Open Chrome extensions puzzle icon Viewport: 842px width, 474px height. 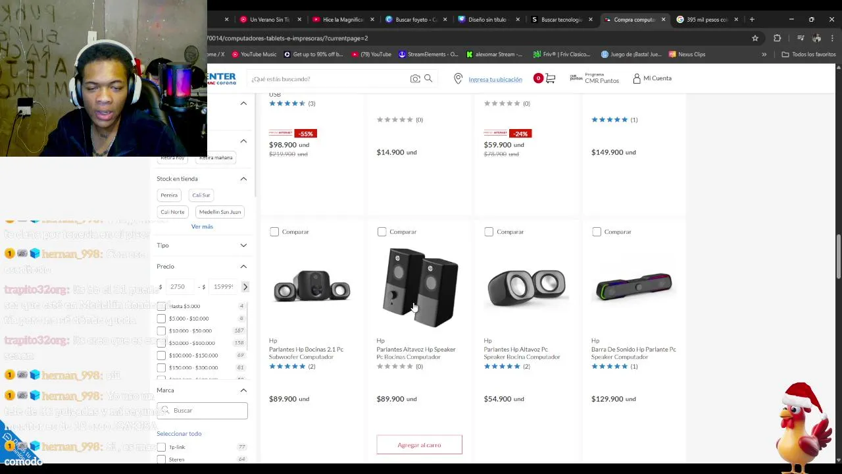[777, 38]
